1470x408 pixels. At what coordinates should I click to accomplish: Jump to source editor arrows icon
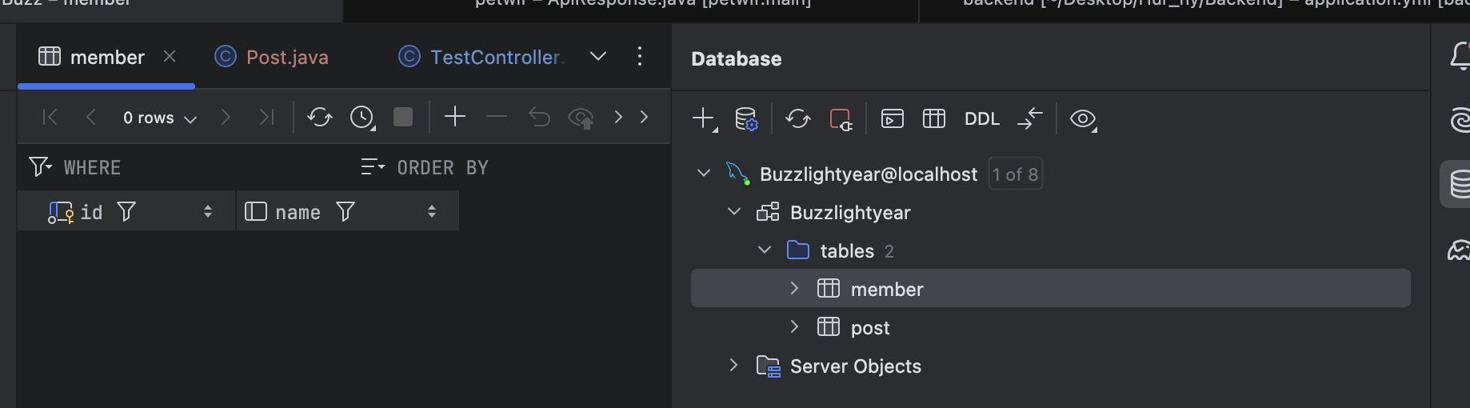(1030, 119)
